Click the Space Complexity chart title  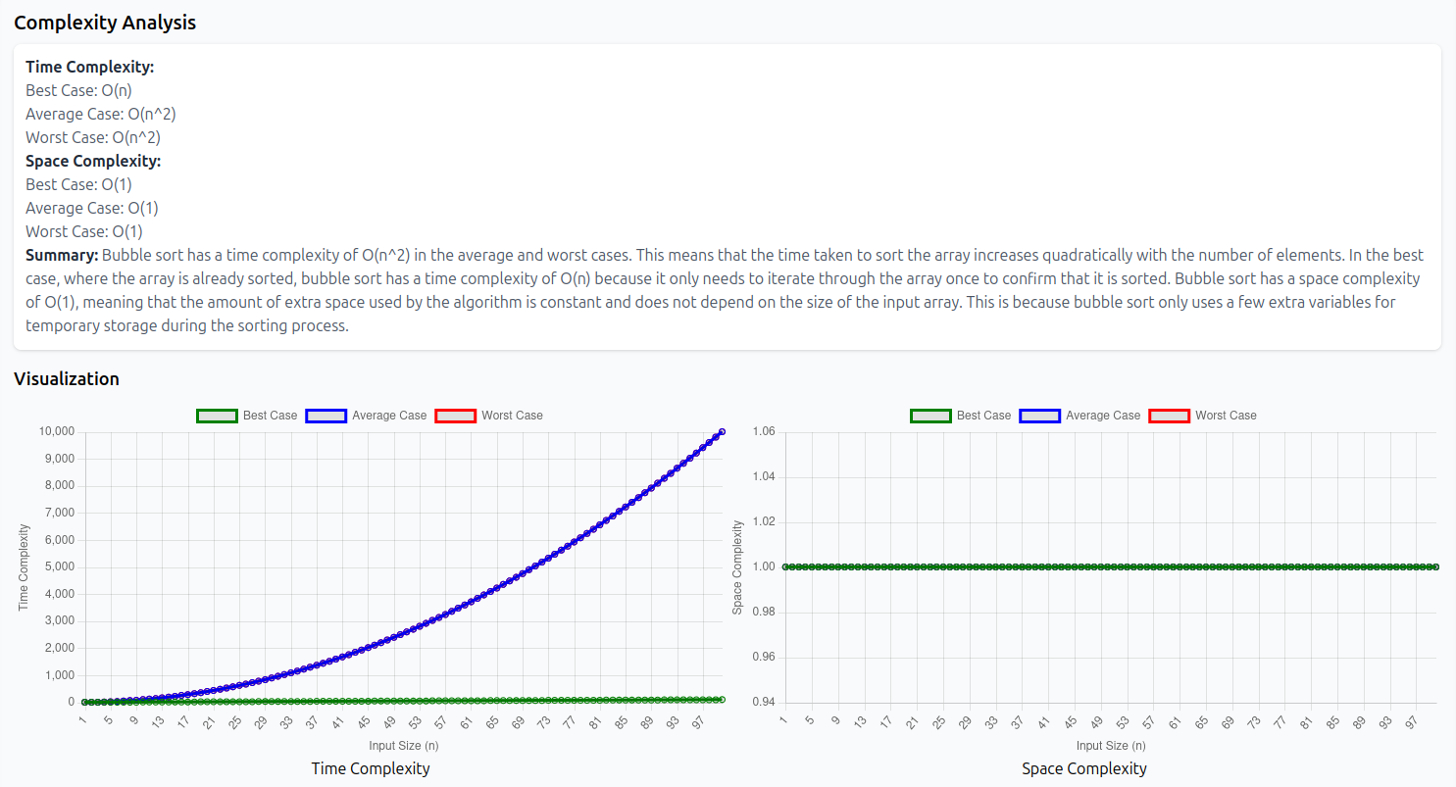point(1084,768)
